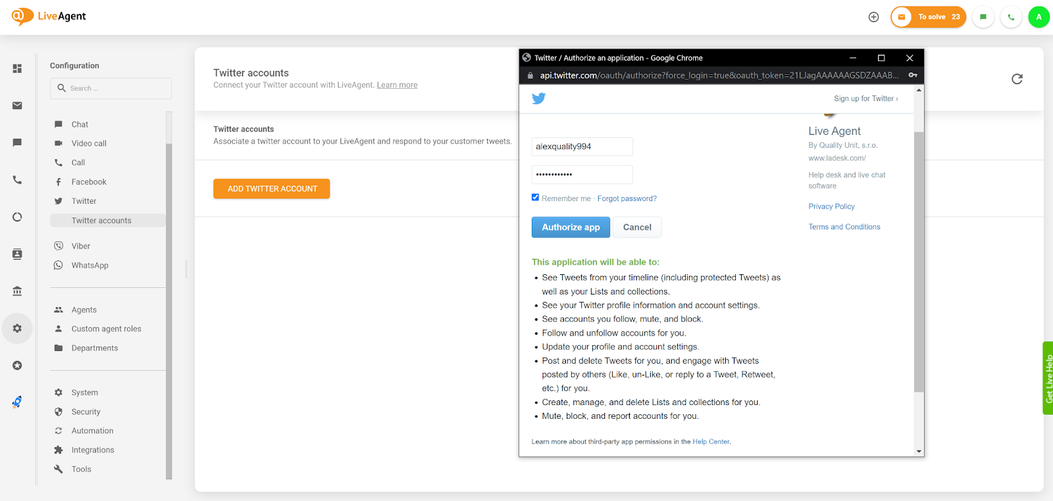The image size is (1053, 501).
Task: Open the chat bubble icon in left sidebar
Action: pos(17,143)
